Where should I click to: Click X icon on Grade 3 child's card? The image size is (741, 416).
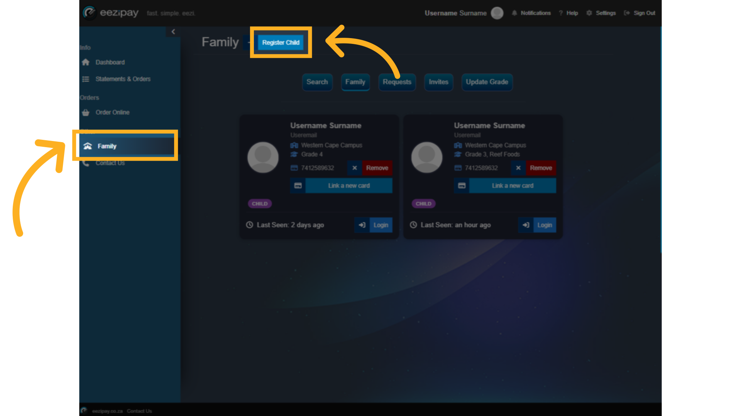click(518, 168)
